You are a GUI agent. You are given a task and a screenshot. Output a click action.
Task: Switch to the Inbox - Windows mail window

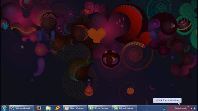click(x=75, y=108)
